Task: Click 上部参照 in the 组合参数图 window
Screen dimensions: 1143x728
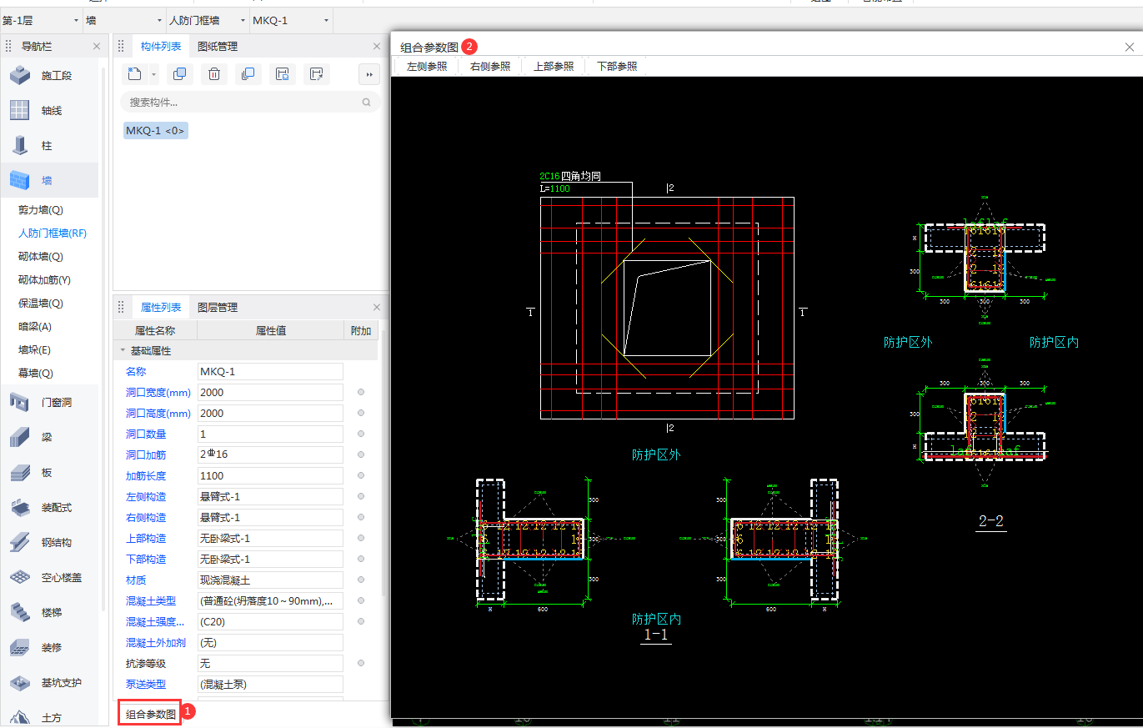Action: click(x=554, y=67)
